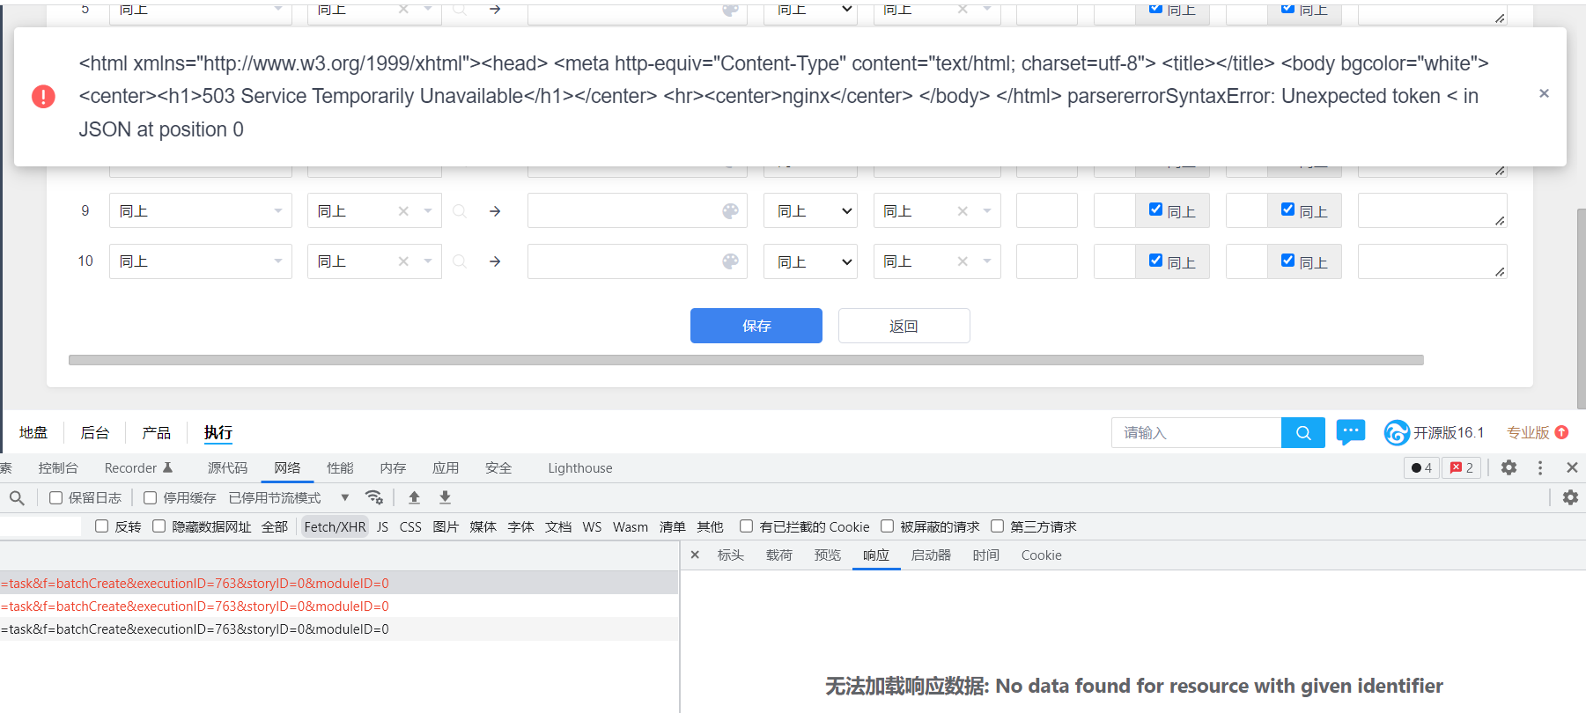Expand the third 同上 select in row 10
The image size is (1586, 713).
point(810,261)
